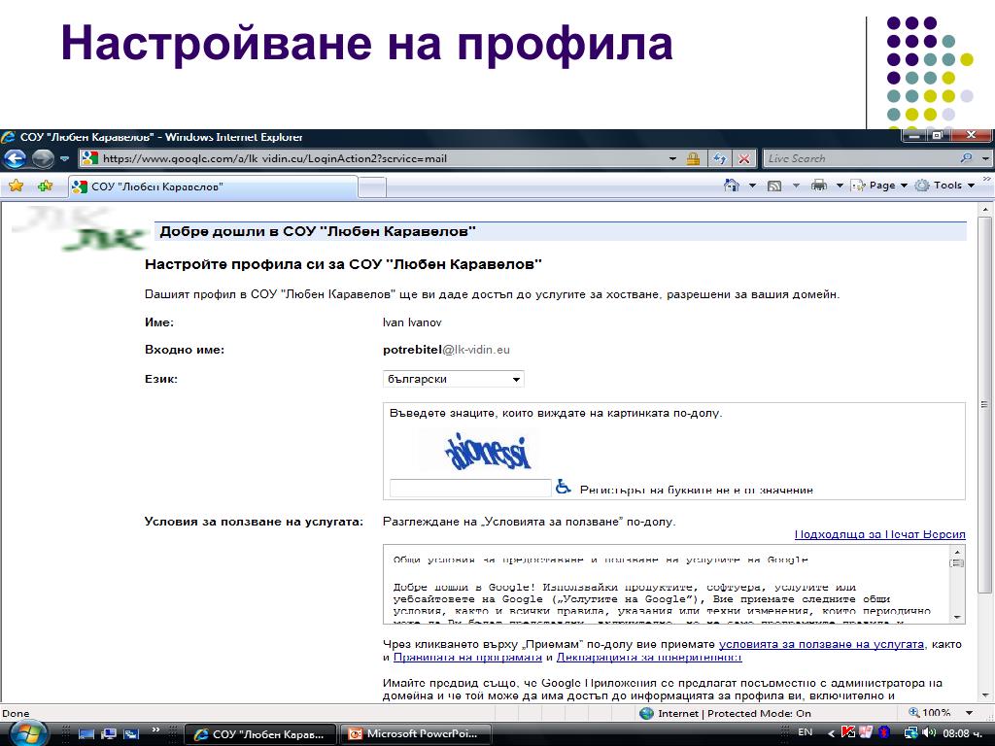Image resolution: width=995 pixels, height=746 pixels.
Task: Select the СОУ "Любен Каравелов" browser tab
Action: (x=213, y=186)
